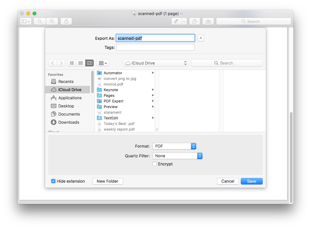The height and width of the screenshot is (229, 311).
Task: Open the Format PDF dropdown
Action: coord(174,146)
